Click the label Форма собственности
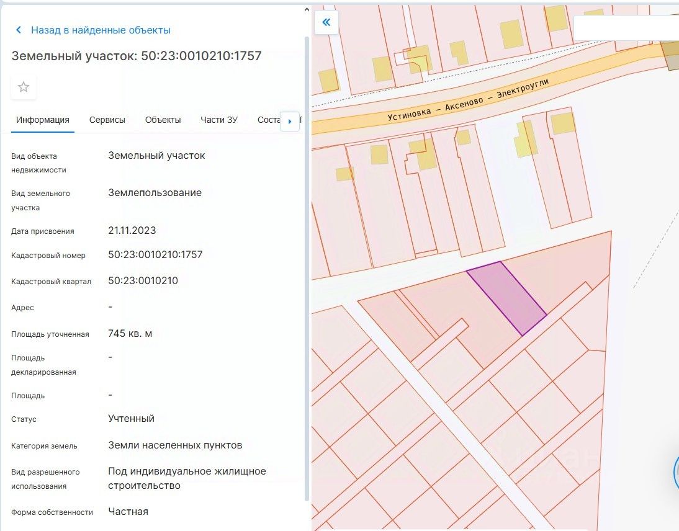679x531 pixels. click(52, 512)
